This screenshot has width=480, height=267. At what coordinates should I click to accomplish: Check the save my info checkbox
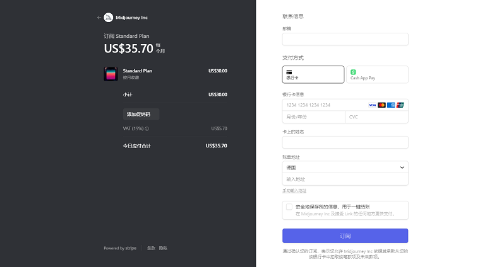pos(289,207)
